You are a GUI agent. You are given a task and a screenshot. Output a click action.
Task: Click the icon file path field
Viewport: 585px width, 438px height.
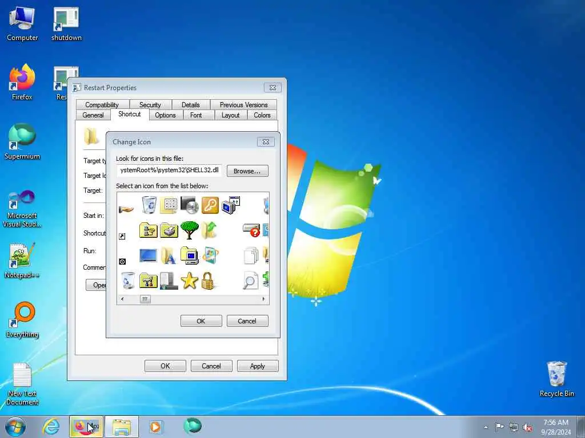click(169, 170)
